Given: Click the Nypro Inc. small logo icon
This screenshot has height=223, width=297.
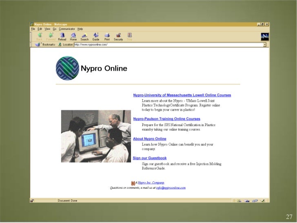Looking at the screenshot, I should pyautogui.click(x=133, y=183).
